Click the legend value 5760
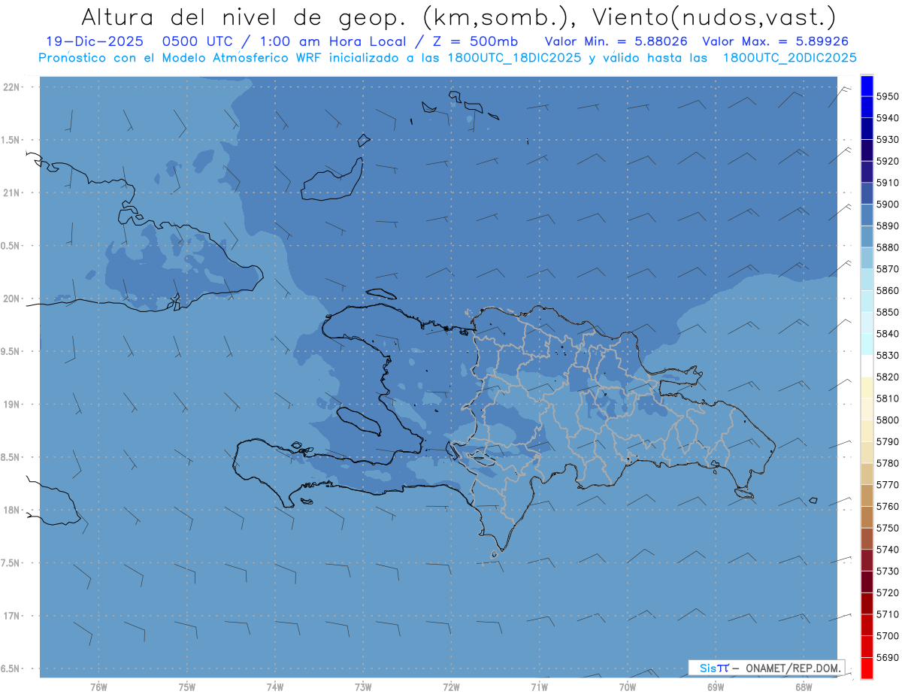 (x=888, y=507)
